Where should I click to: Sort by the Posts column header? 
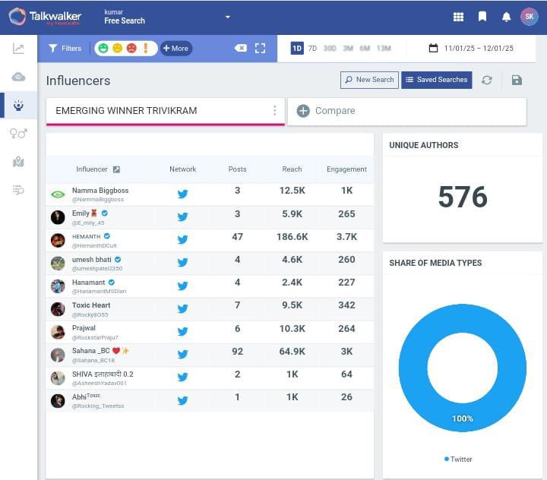(237, 169)
